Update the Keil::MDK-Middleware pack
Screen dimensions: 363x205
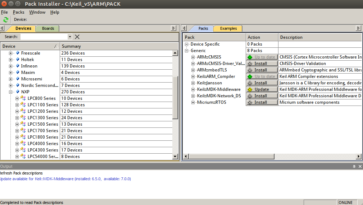[262, 89]
